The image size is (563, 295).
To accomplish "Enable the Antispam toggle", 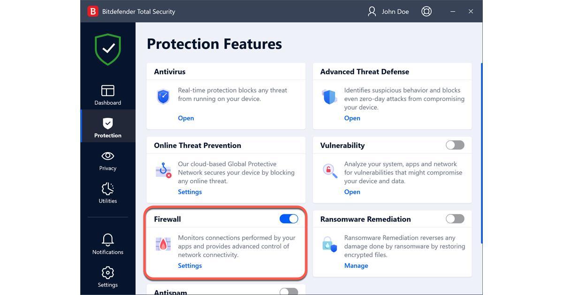I will pyautogui.click(x=289, y=291).
